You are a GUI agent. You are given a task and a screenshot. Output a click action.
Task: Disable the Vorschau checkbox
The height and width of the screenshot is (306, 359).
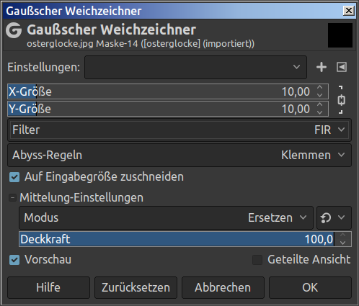pyautogui.click(x=14, y=260)
